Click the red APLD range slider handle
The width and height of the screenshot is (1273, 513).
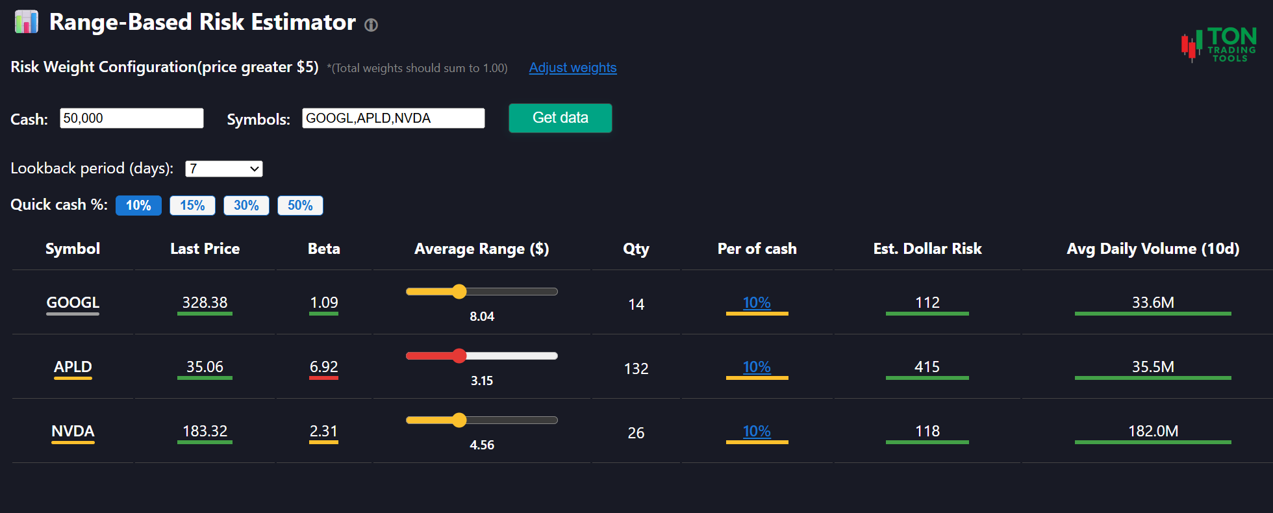point(459,356)
